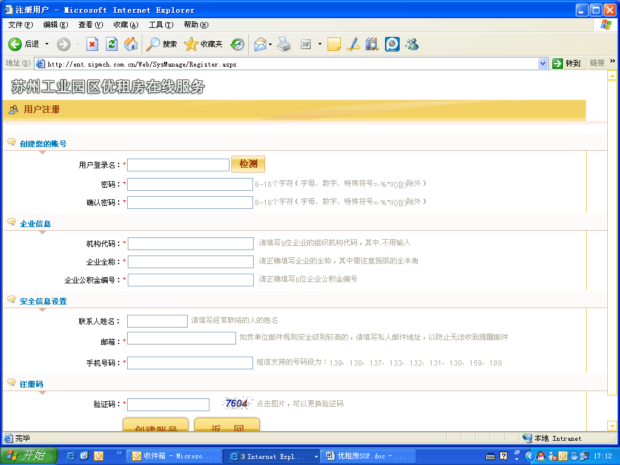Open the Mail icon dropdown arrow
This screenshot has height=465, width=620.
point(270,44)
